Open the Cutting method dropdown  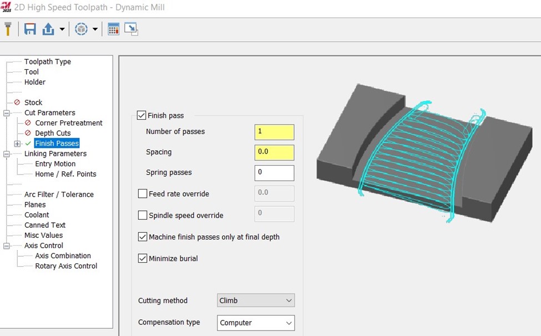click(x=256, y=301)
